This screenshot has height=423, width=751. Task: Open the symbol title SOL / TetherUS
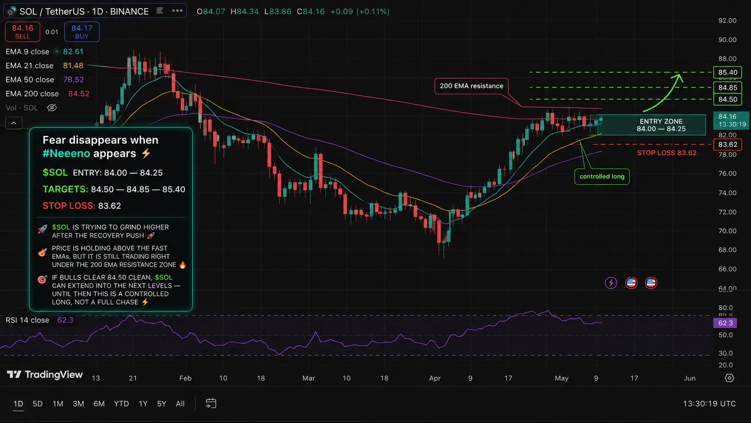click(84, 11)
